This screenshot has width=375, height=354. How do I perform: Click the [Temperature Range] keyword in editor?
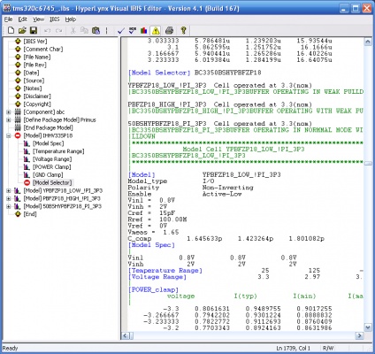tap(165, 271)
